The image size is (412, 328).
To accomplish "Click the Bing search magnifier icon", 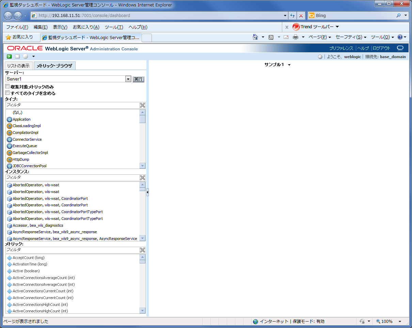I will tap(399, 16).
